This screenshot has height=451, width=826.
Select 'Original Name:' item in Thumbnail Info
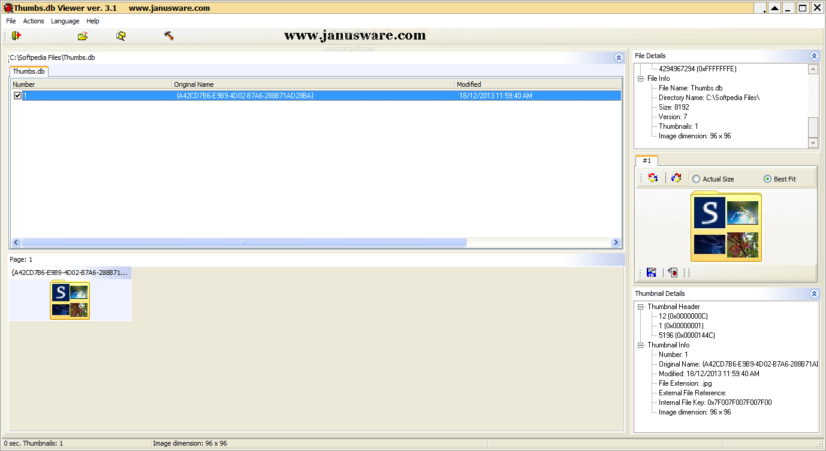[x=738, y=364]
